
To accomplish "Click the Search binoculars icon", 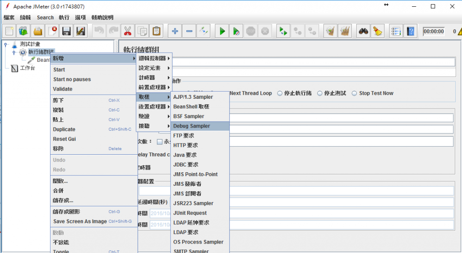I will point(363,31).
